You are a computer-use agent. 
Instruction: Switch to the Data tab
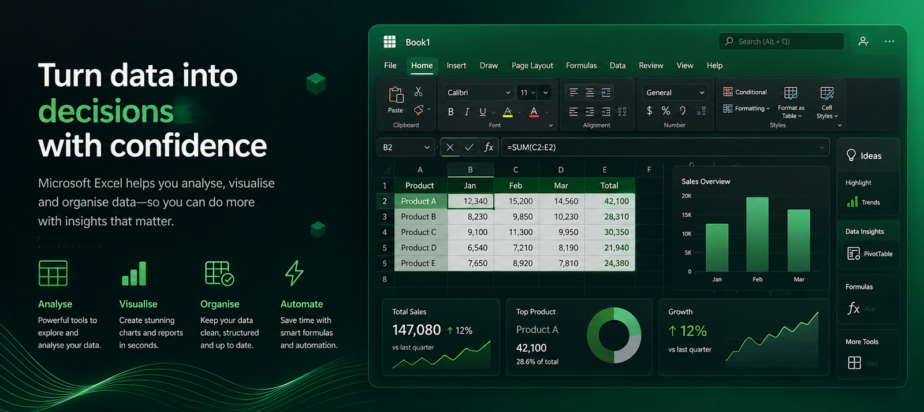coord(618,65)
